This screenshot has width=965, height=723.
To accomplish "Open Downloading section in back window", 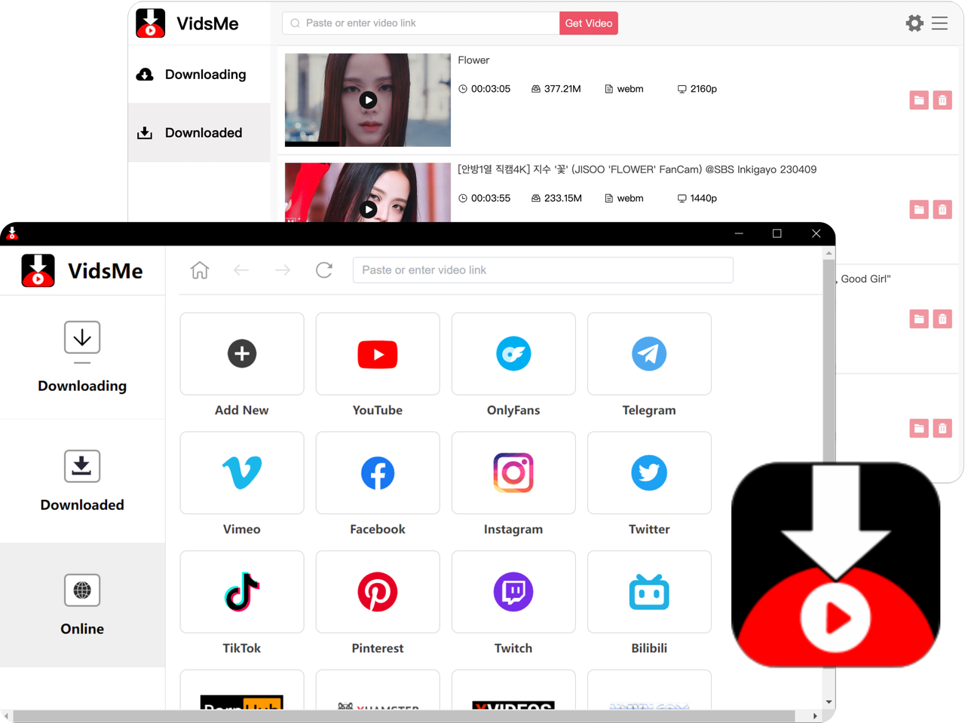I will 199,74.
